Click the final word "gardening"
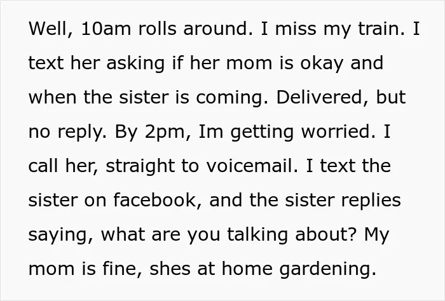The height and width of the screenshot is (301, 445). pyautogui.click(x=328, y=269)
